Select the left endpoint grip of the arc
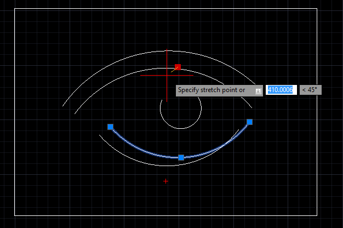 (110, 127)
